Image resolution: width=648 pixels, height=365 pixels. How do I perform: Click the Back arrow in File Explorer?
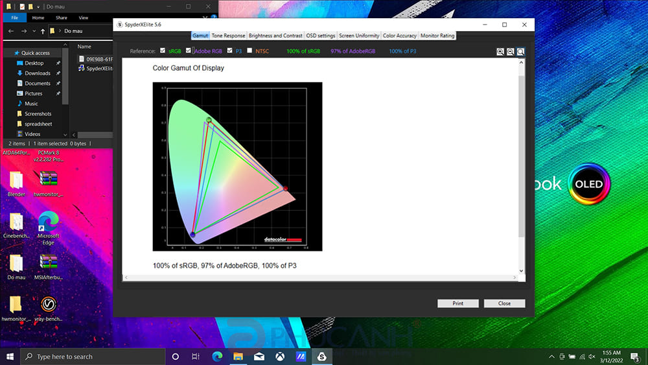11,31
